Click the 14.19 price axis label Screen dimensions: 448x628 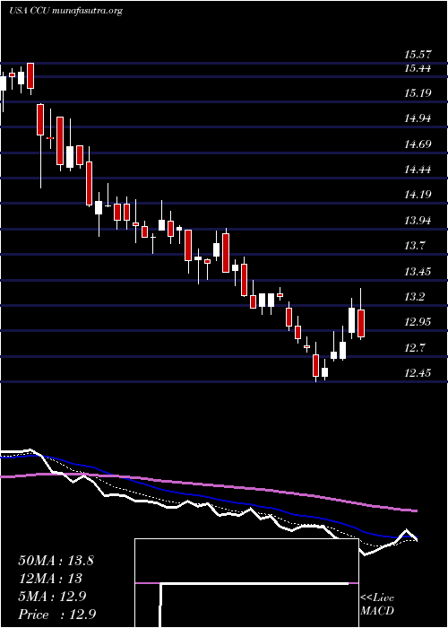tap(418, 195)
